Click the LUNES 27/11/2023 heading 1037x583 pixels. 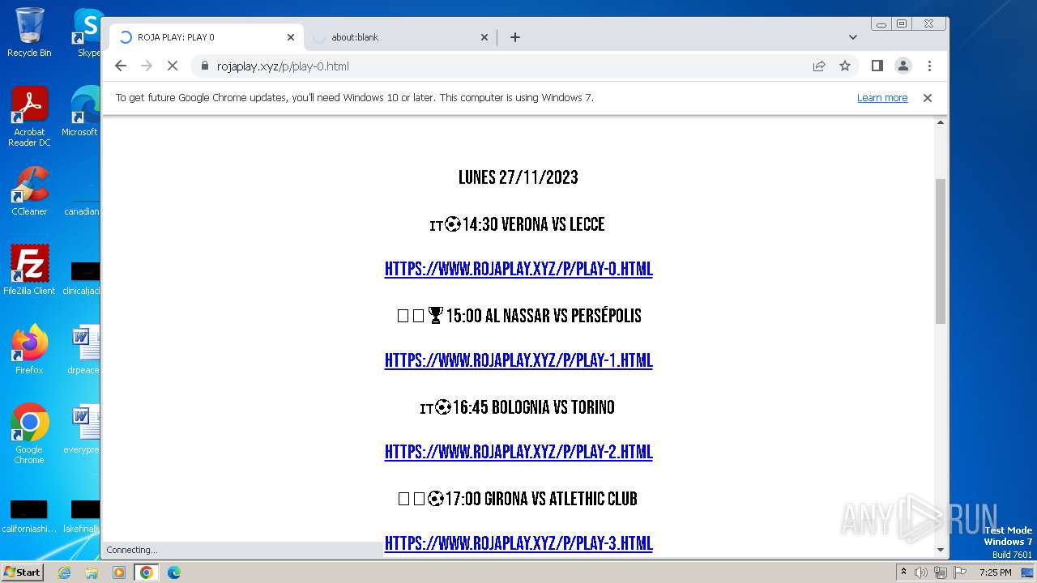click(x=518, y=177)
